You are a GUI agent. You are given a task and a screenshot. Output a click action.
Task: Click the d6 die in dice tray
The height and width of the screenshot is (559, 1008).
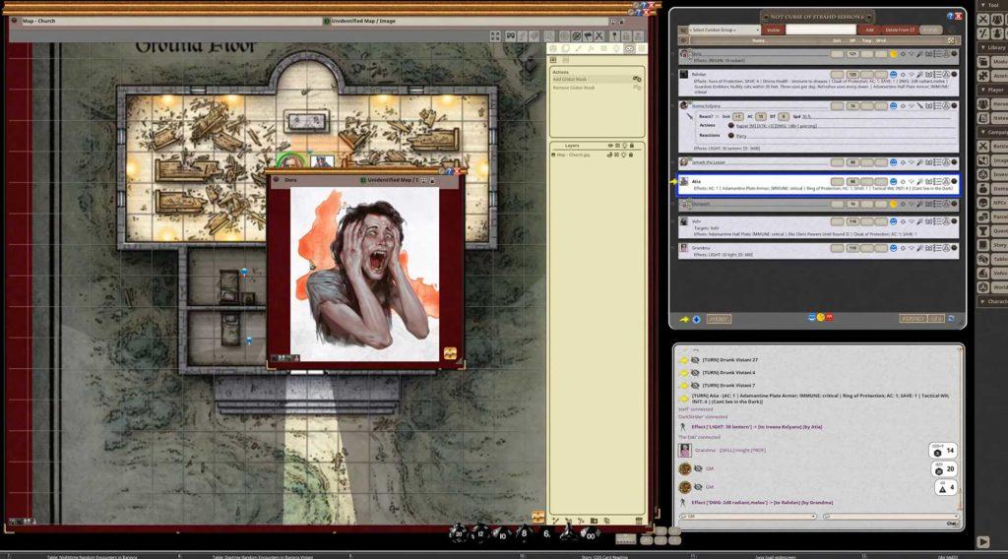pyautogui.click(x=546, y=533)
